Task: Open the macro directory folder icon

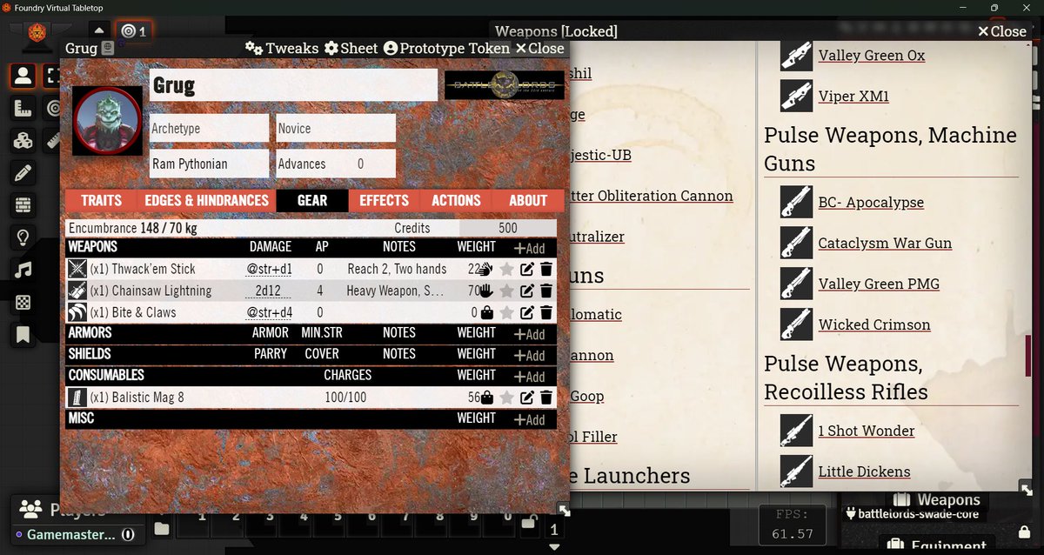Action: click(162, 528)
